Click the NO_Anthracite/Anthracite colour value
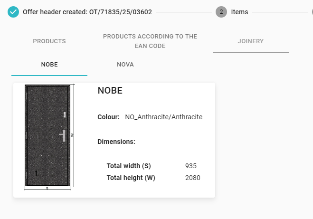 pyautogui.click(x=164, y=117)
